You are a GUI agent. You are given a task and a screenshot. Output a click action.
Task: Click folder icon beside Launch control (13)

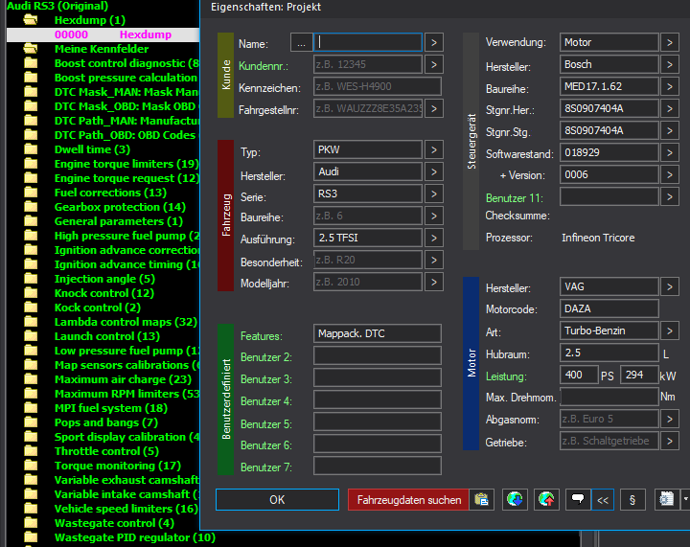click(31, 336)
